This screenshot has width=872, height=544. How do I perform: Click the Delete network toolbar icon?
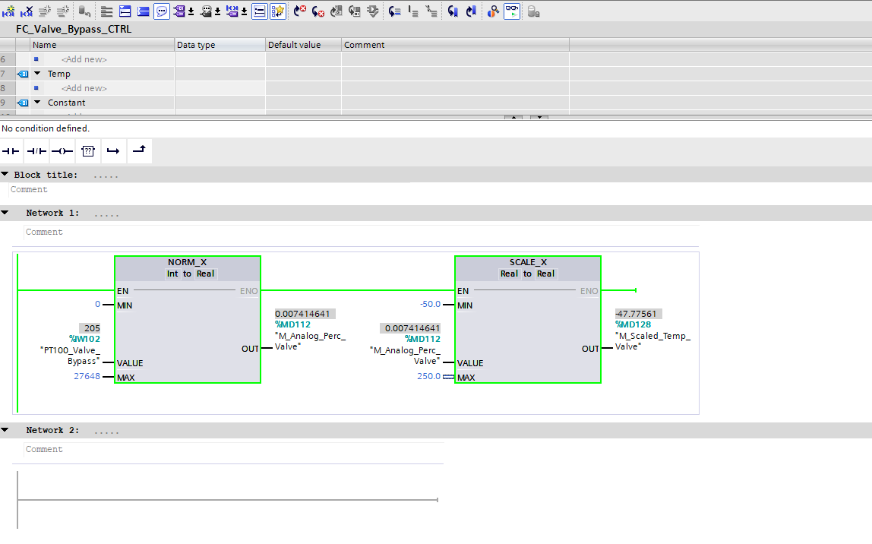click(26, 11)
